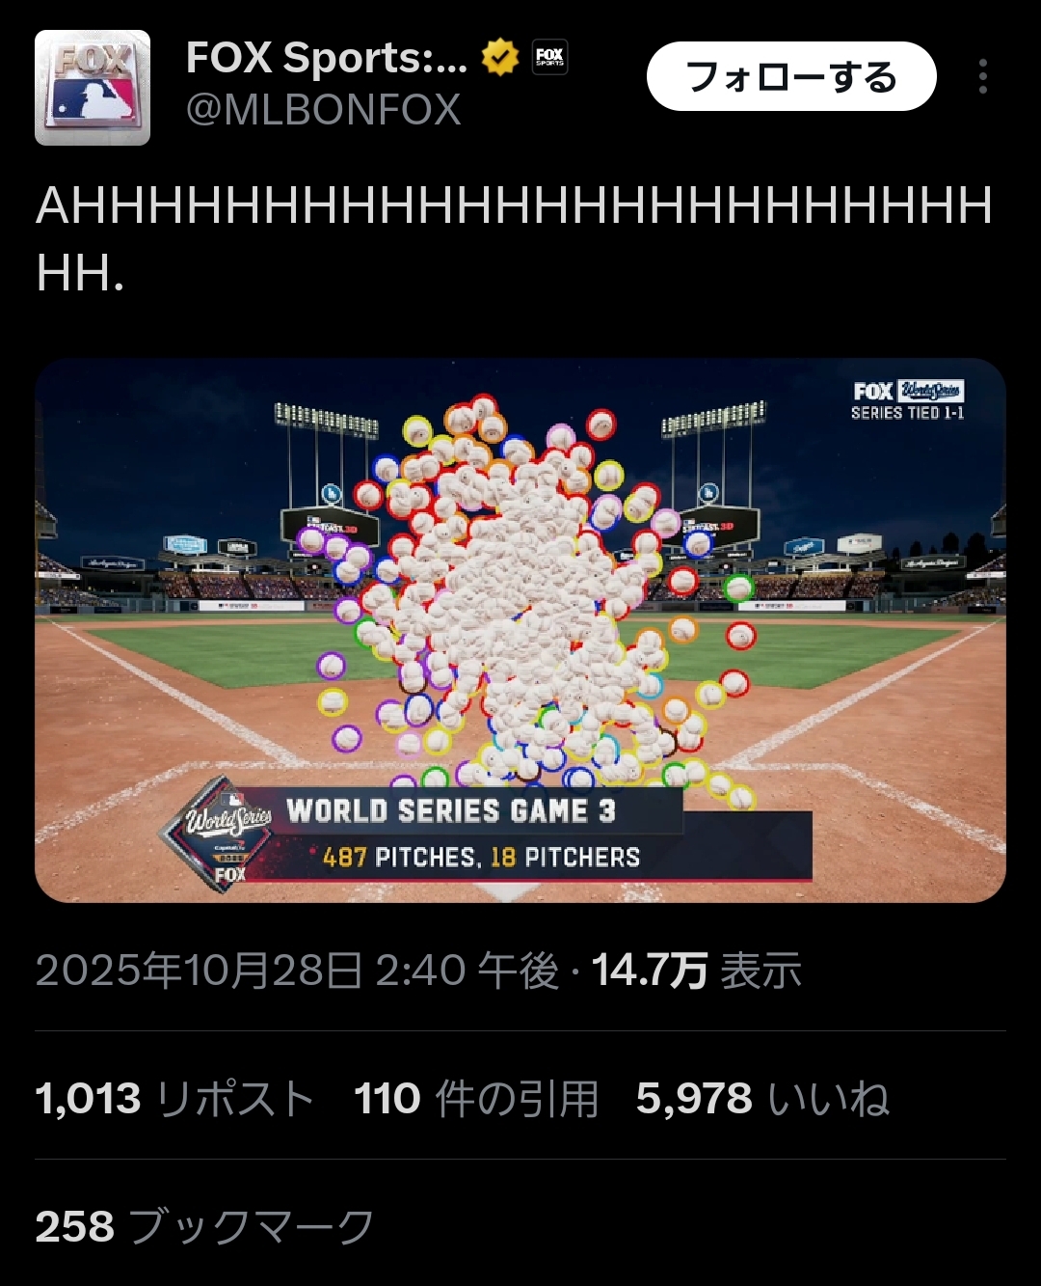1041x1286 pixels.
Task: View the 14.7万 表示 view count
Action: point(696,971)
